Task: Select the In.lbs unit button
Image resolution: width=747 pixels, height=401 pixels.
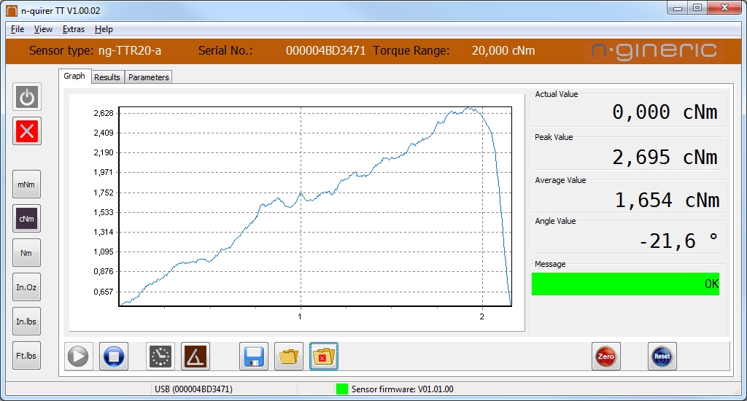Action: [27, 322]
